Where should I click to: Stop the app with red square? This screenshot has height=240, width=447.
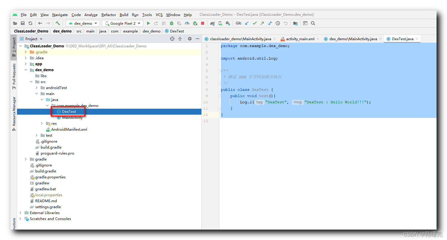pos(203,23)
